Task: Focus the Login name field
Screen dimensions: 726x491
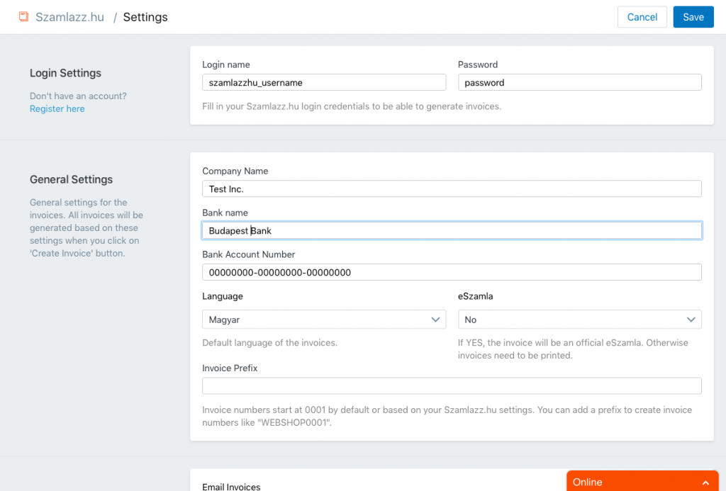Action: point(323,82)
